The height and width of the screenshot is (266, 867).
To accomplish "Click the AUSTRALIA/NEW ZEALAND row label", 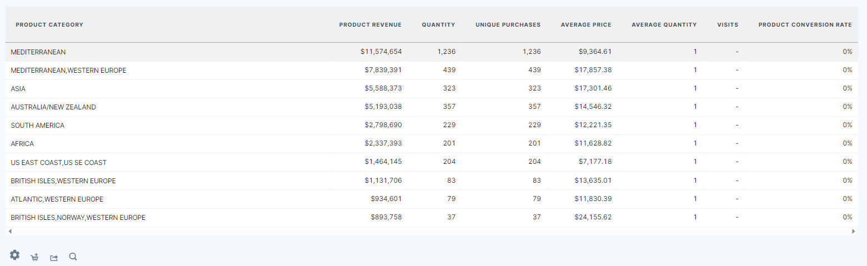I will 53,107.
